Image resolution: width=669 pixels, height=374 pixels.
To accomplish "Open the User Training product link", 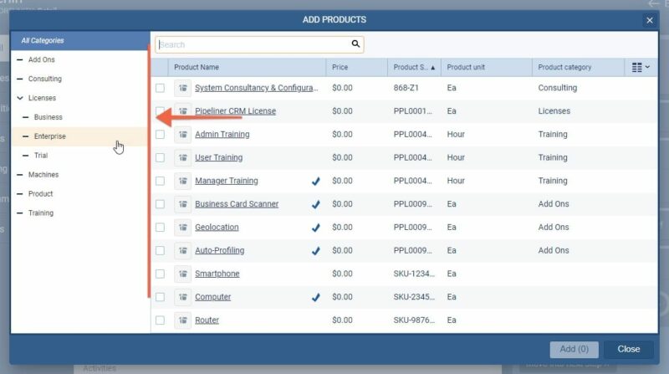I will coord(219,157).
